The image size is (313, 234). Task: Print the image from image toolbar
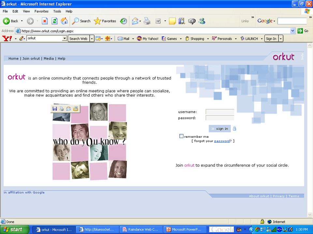coord(62,109)
